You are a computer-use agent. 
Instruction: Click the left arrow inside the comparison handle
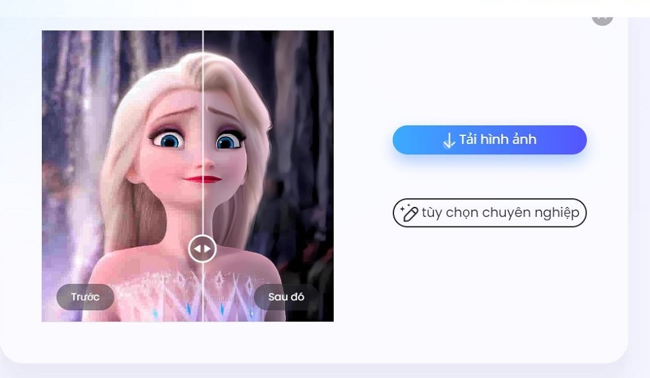pyautogui.click(x=197, y=249)
